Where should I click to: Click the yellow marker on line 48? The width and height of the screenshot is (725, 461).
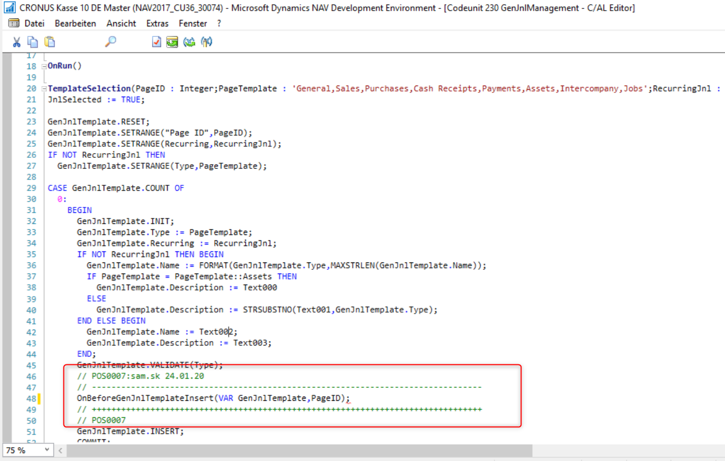(40, 398)
